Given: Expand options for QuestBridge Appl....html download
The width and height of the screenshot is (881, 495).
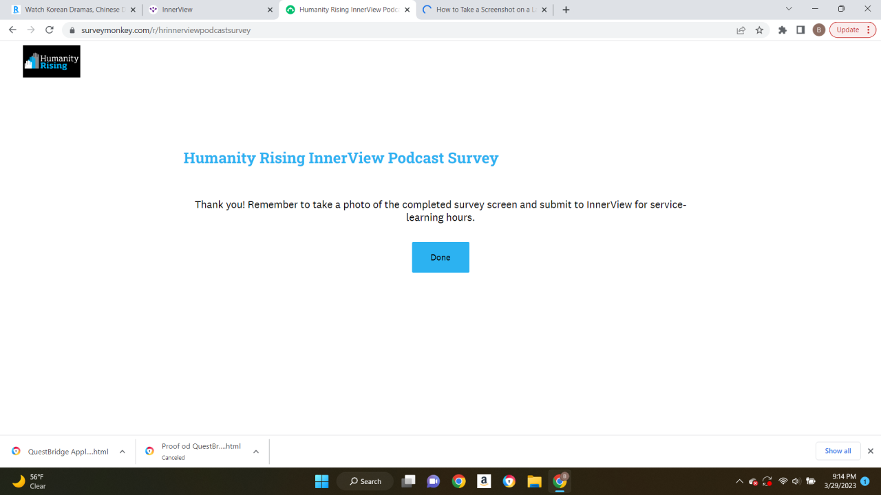Looking at the screenshot, I should click(123, 452).
